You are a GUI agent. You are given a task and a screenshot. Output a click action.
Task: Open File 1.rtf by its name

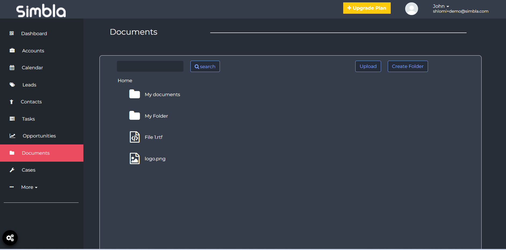[154, 137]
